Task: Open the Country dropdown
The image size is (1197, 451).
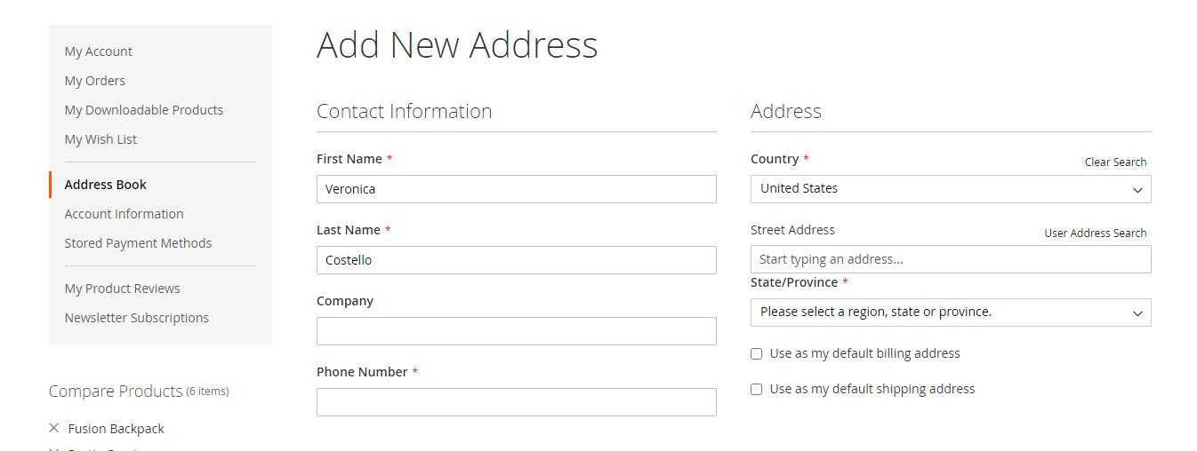Action: coord(950,189)
